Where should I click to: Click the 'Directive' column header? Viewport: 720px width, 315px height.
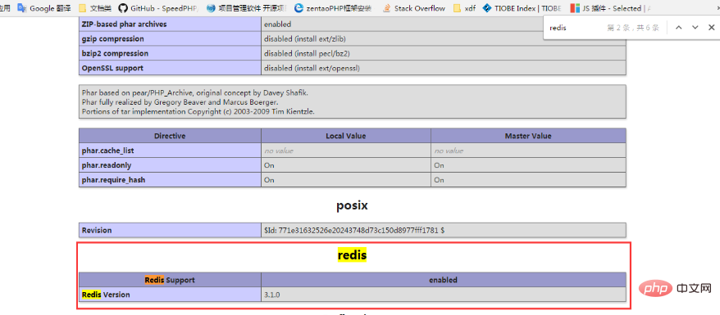pos(170,136)
